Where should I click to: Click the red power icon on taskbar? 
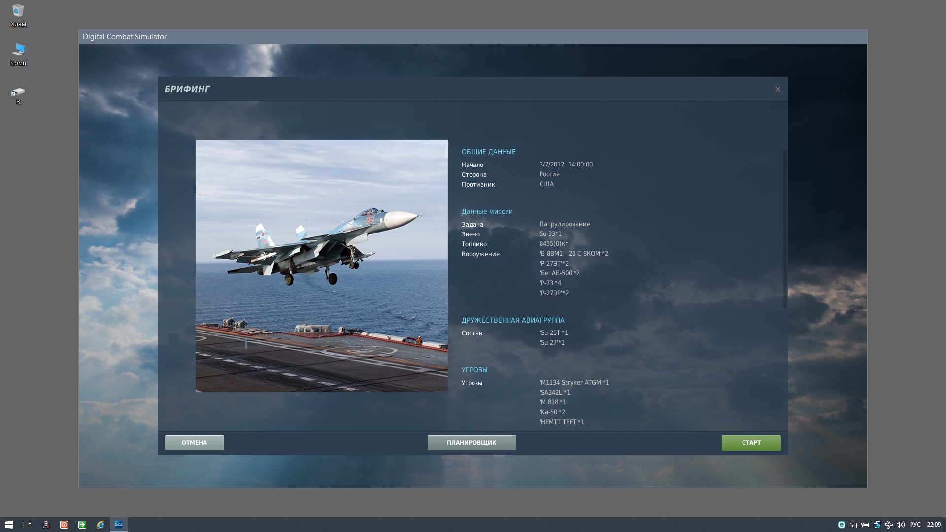(64, 525)
